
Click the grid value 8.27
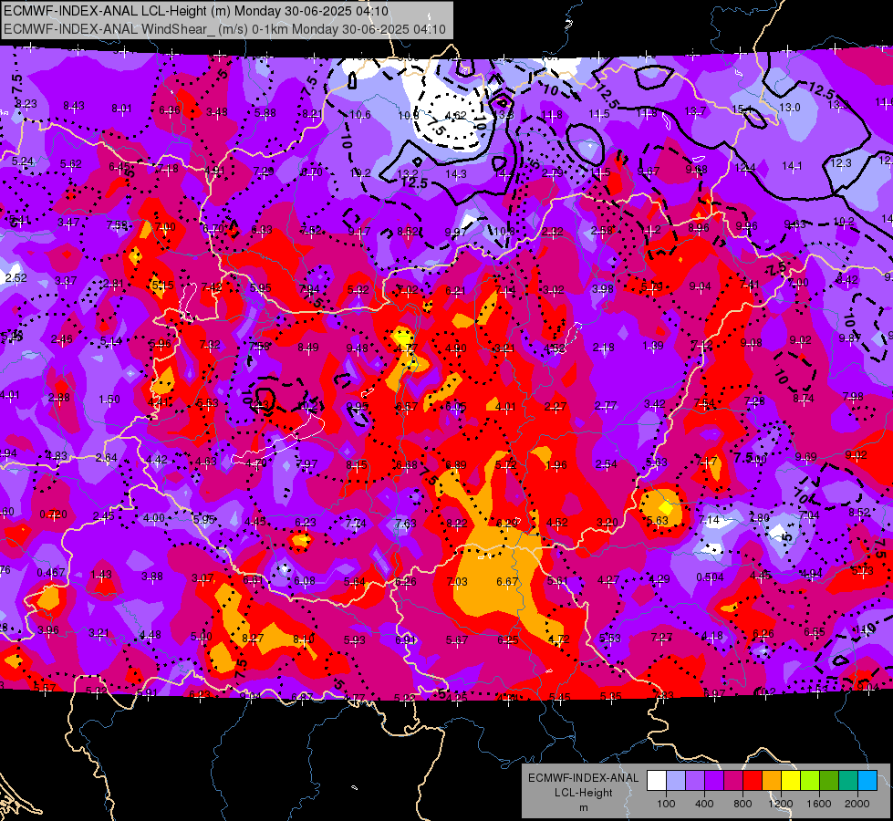(253, 639)
